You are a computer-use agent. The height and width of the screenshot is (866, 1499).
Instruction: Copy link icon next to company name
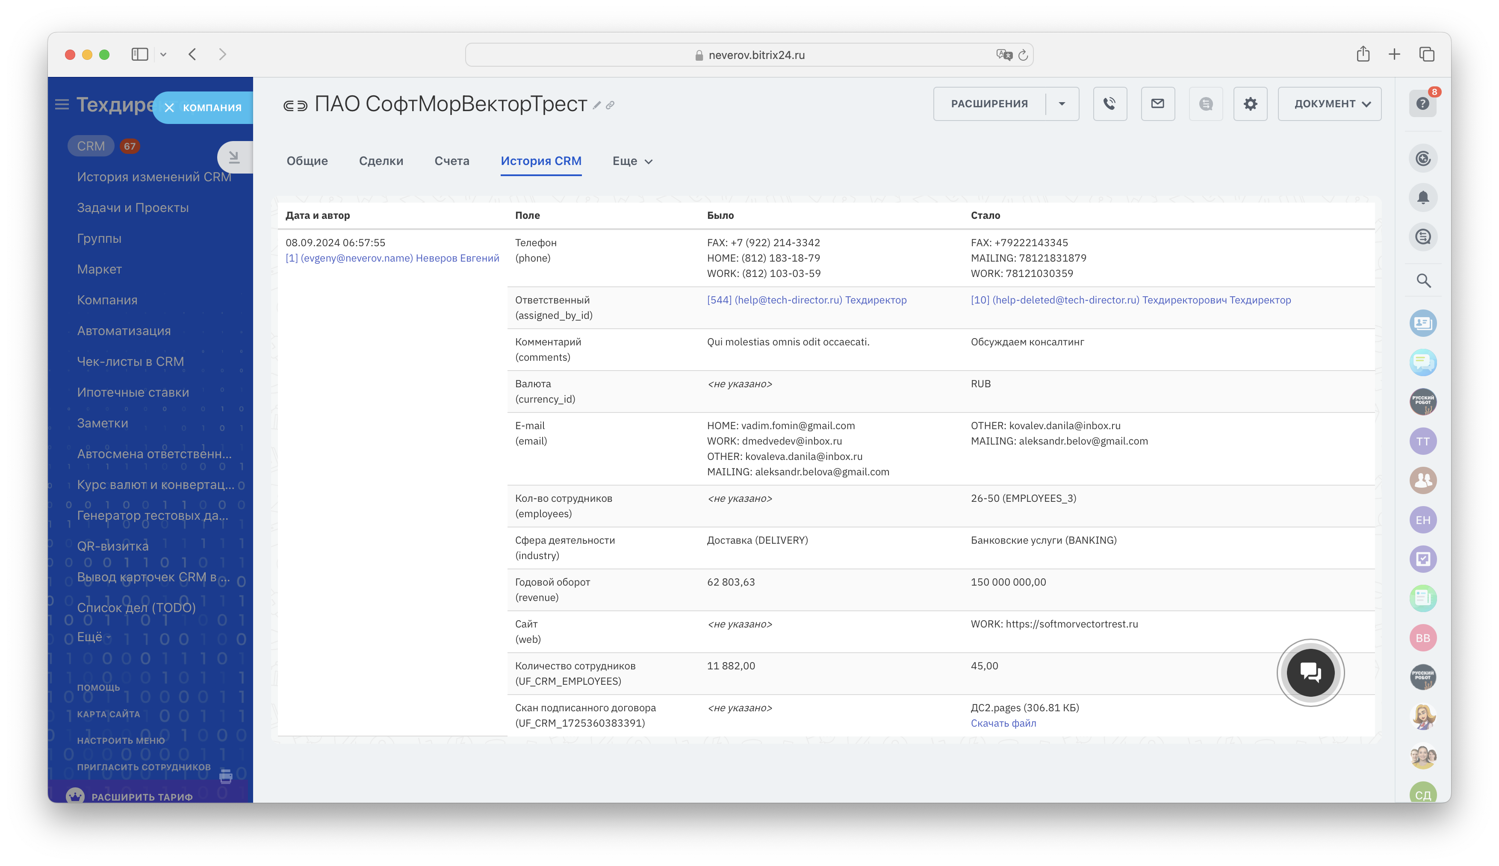tap(610, 105)
